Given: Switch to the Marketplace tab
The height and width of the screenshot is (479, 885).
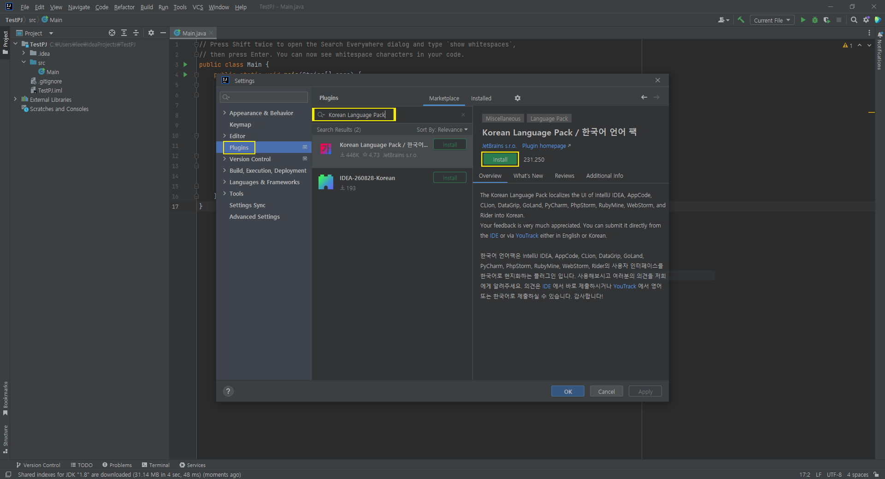Looking at the screenshot, I should tap(444, 99).
